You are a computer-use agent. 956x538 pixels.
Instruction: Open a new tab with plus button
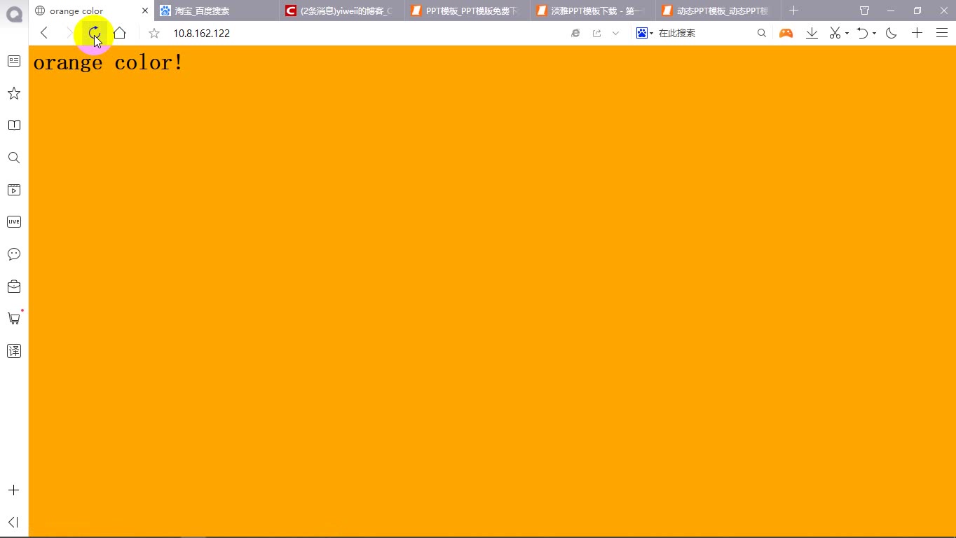coord(793,11)
